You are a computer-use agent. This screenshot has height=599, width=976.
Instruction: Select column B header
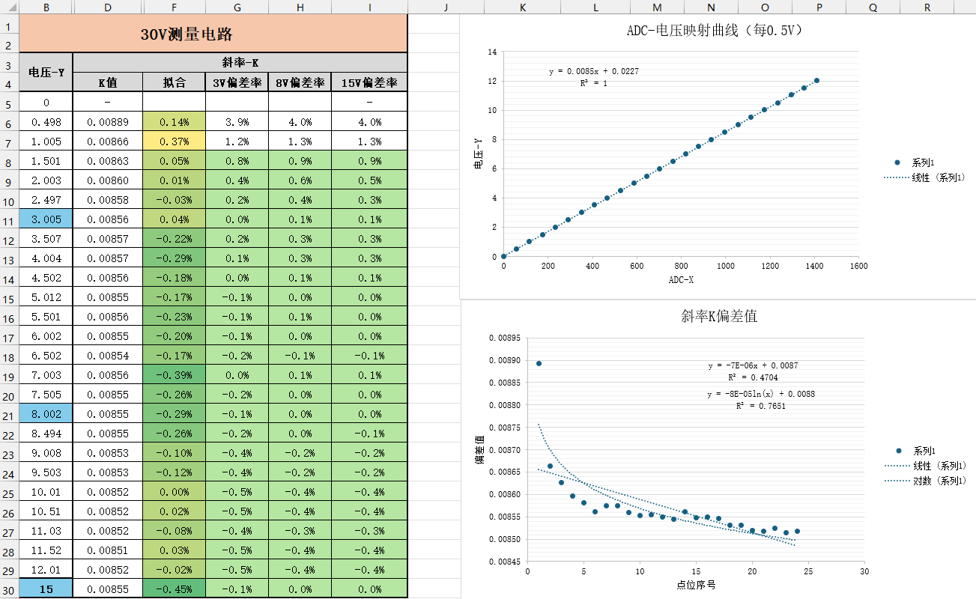(x=46, y=7)
